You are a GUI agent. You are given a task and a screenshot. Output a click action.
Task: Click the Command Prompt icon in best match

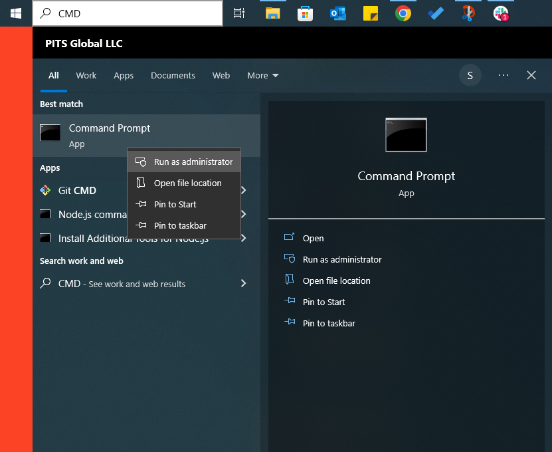(x=50, y=132)
